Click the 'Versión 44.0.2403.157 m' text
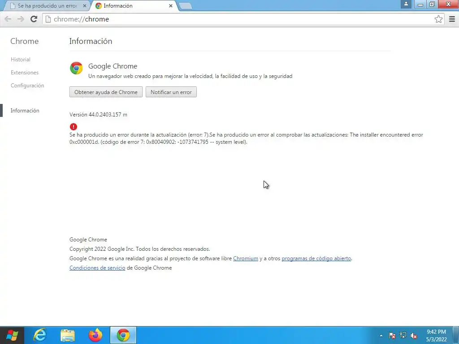The image size is (459, 344). (x=98, y=114)
